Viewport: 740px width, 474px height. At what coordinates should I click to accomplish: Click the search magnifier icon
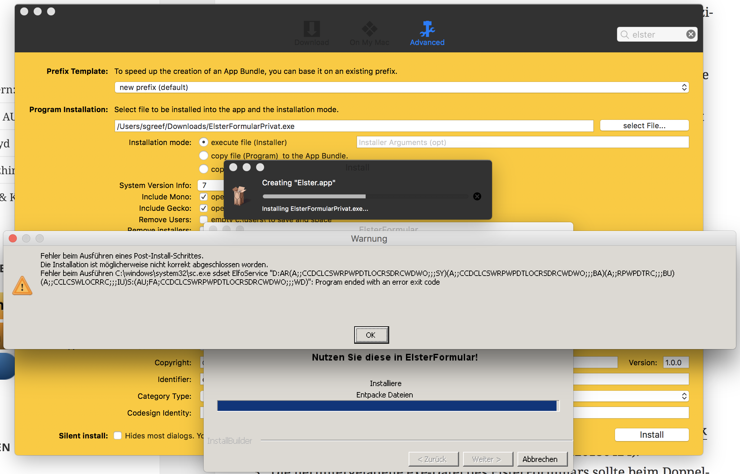pyautogui.click(x=625, y=35)
